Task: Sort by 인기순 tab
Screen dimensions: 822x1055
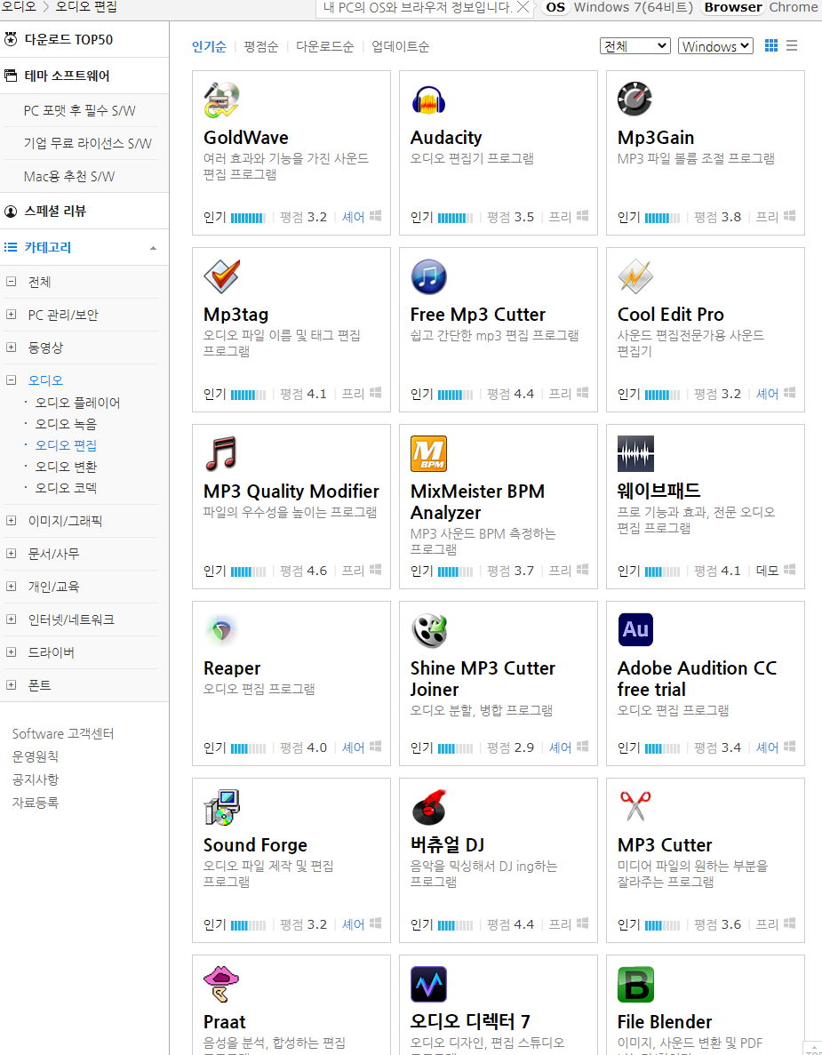Action: pos(209,46)
